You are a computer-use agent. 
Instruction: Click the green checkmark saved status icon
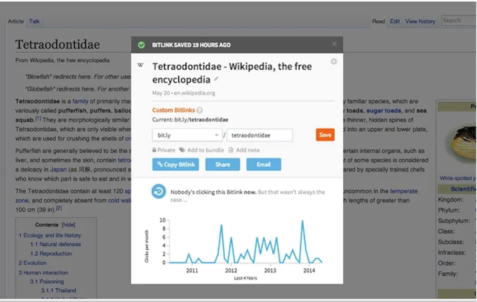[141, 45]
